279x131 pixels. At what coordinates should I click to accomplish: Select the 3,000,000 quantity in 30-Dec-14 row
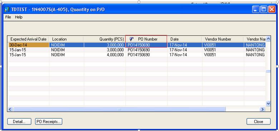[x=105, y=45]
